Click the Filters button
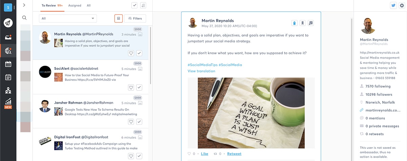407x161 pixels. pos(135,19)
